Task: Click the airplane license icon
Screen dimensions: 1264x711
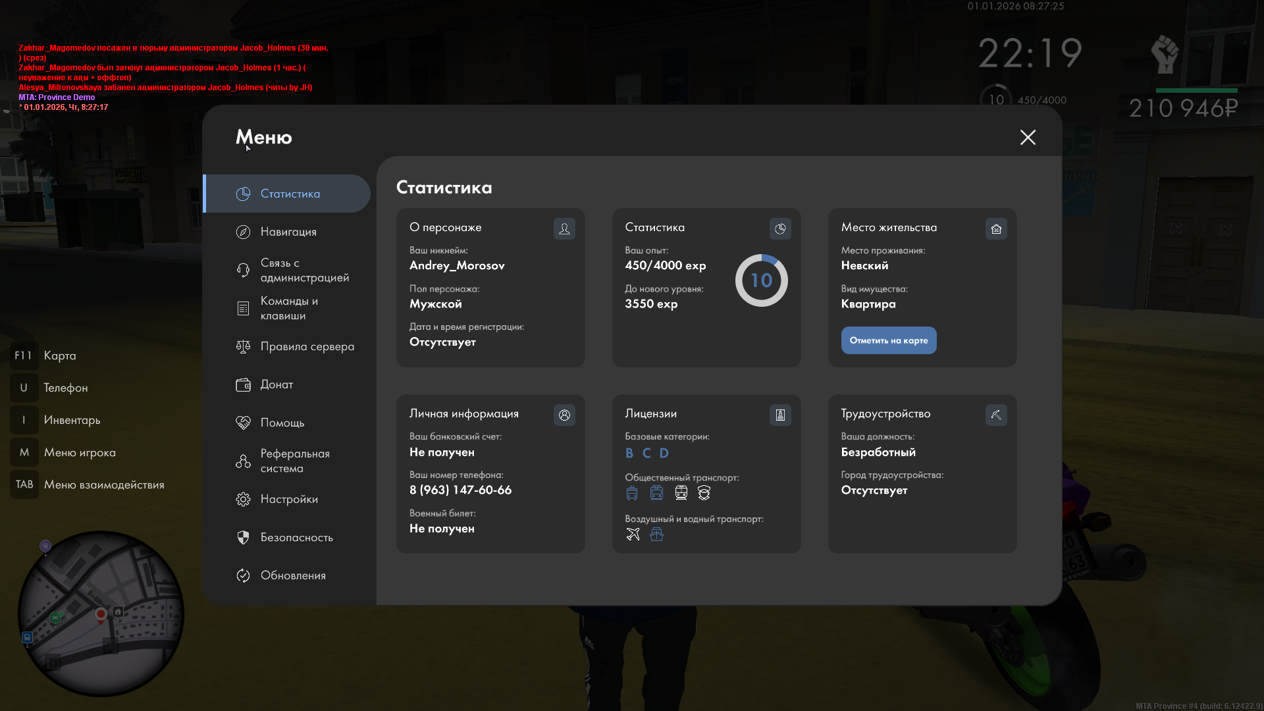Action: [633, 534]
